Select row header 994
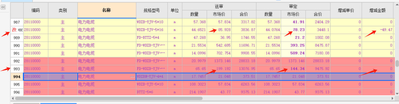The width and height of the screenshot is (399, 104). tap(17, 77)
